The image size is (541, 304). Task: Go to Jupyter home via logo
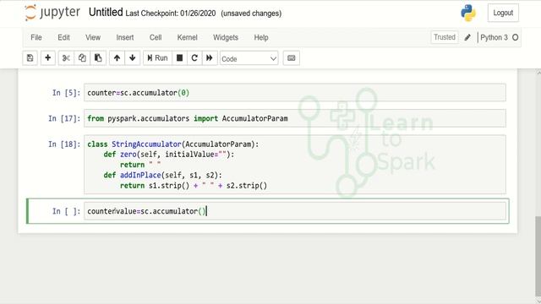point(52,13)
